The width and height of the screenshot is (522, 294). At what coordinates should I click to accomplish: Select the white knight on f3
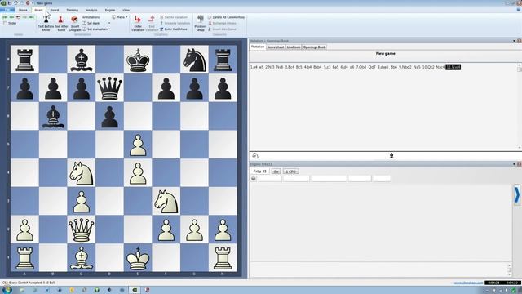coord(166,202)
